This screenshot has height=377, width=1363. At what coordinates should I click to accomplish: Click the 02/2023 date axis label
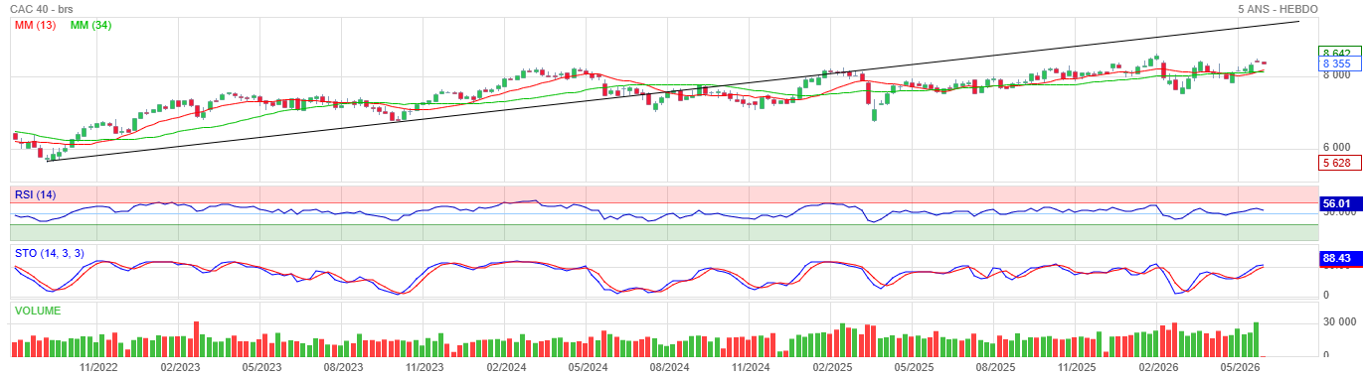(x=180, y=366)
